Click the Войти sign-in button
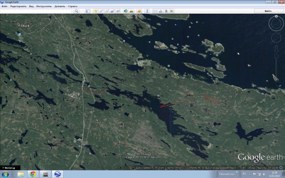 coord(268,11)
